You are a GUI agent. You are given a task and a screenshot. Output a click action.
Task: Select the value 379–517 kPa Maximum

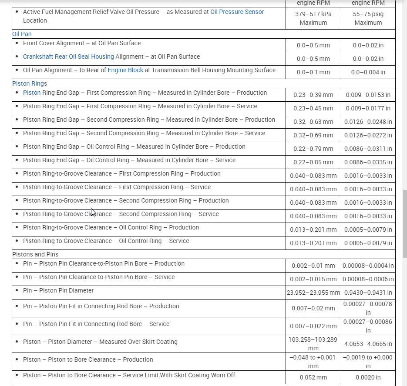313,18
